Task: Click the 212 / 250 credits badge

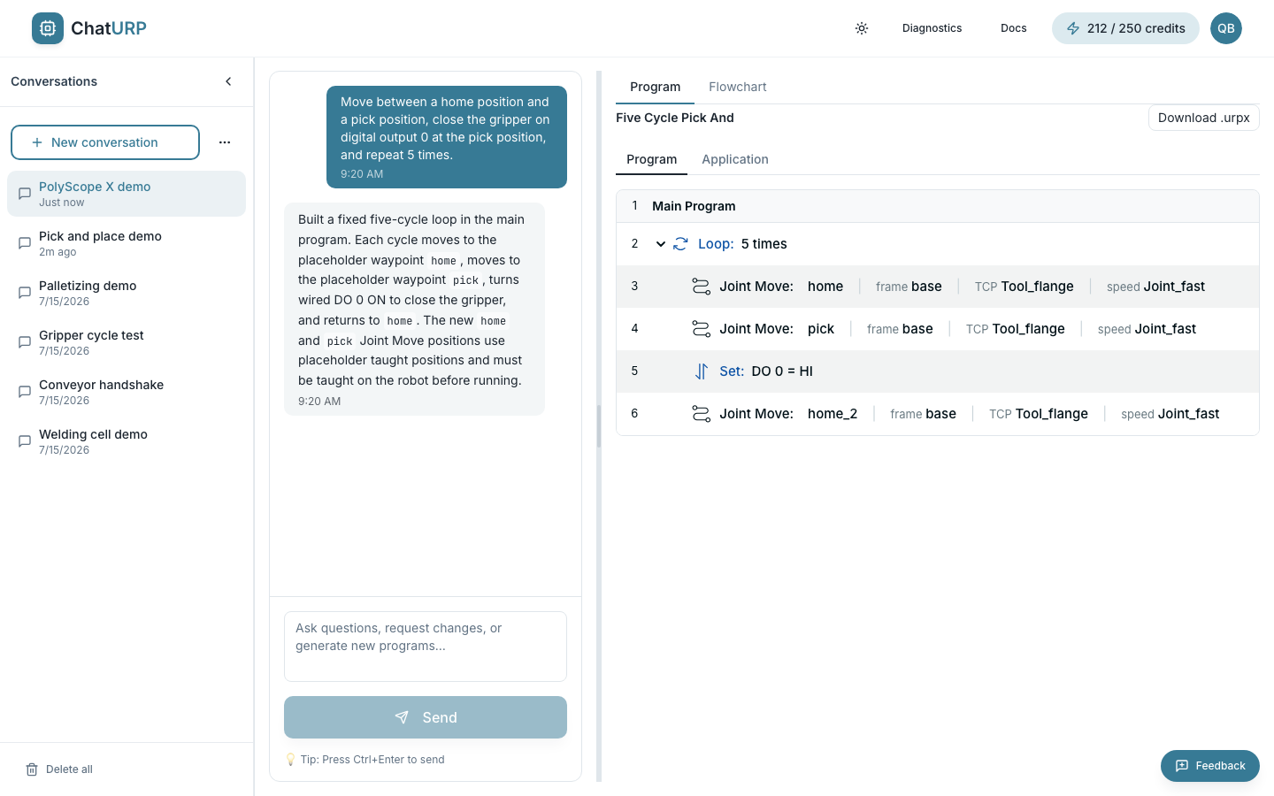Action: coord(1125,28)
